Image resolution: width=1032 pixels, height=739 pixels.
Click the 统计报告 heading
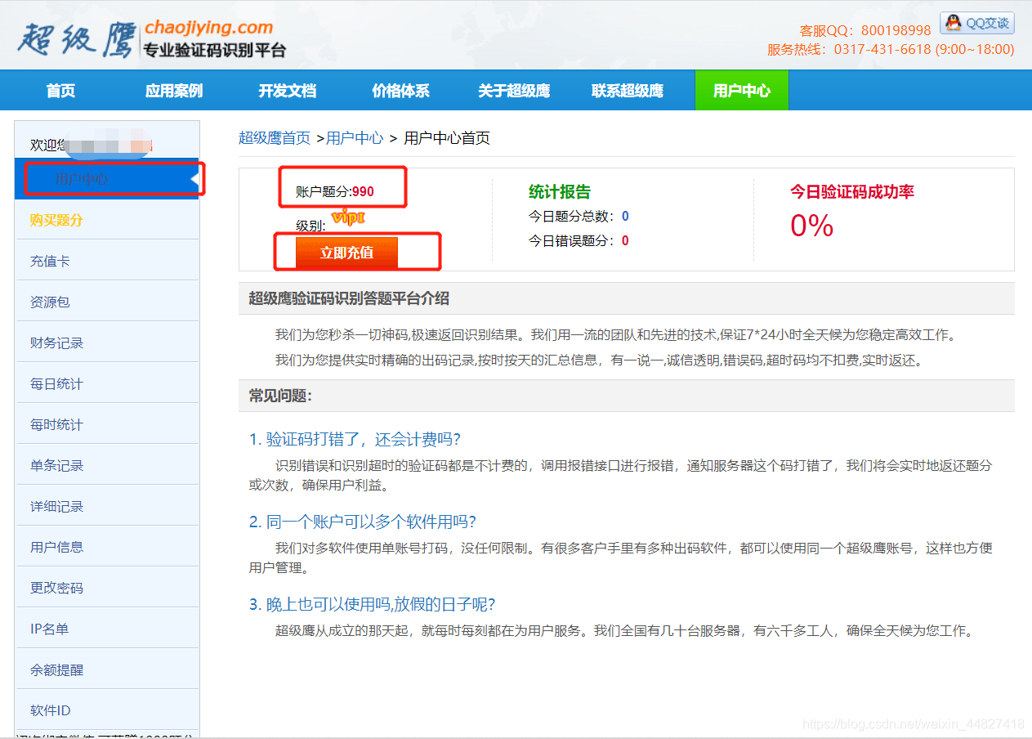(560, 192)
